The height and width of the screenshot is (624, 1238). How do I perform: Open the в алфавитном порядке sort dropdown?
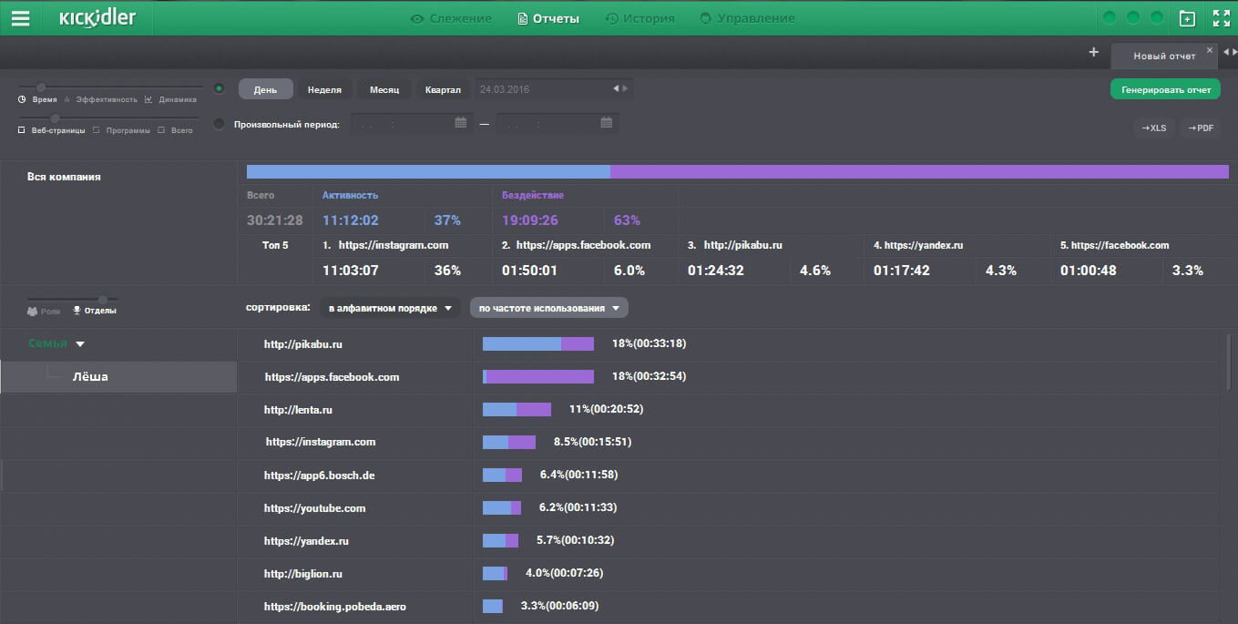pyautogui.click(x=390, y=308)
